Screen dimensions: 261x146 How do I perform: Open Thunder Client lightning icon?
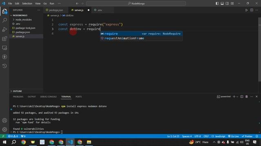4,57
